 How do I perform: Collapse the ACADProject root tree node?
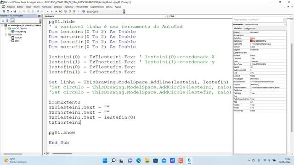coord(2,25)
